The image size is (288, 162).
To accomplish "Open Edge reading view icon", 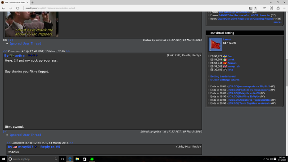I will [250, 8].
